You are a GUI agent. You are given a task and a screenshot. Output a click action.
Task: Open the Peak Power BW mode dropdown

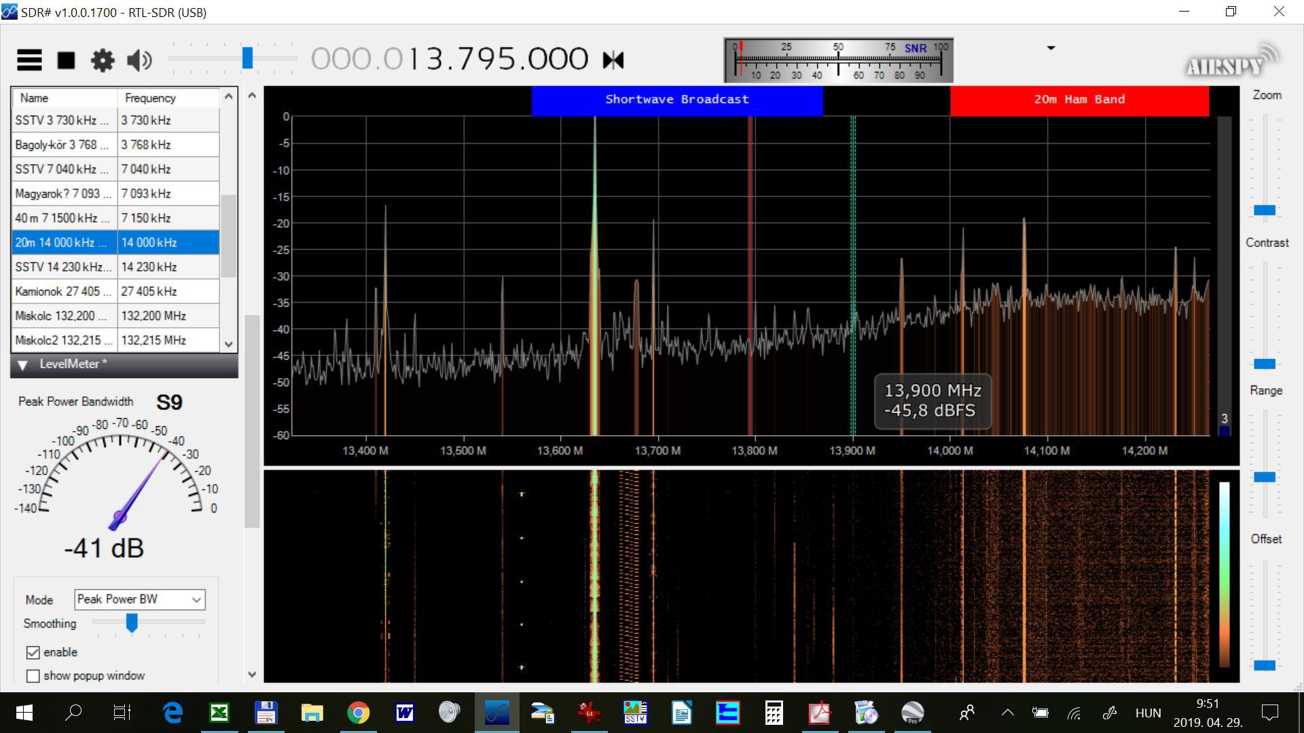pos(139,599)
